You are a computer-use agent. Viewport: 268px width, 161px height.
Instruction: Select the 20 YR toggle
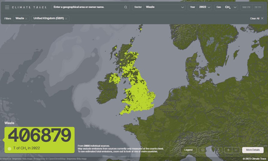pos(258,7)
